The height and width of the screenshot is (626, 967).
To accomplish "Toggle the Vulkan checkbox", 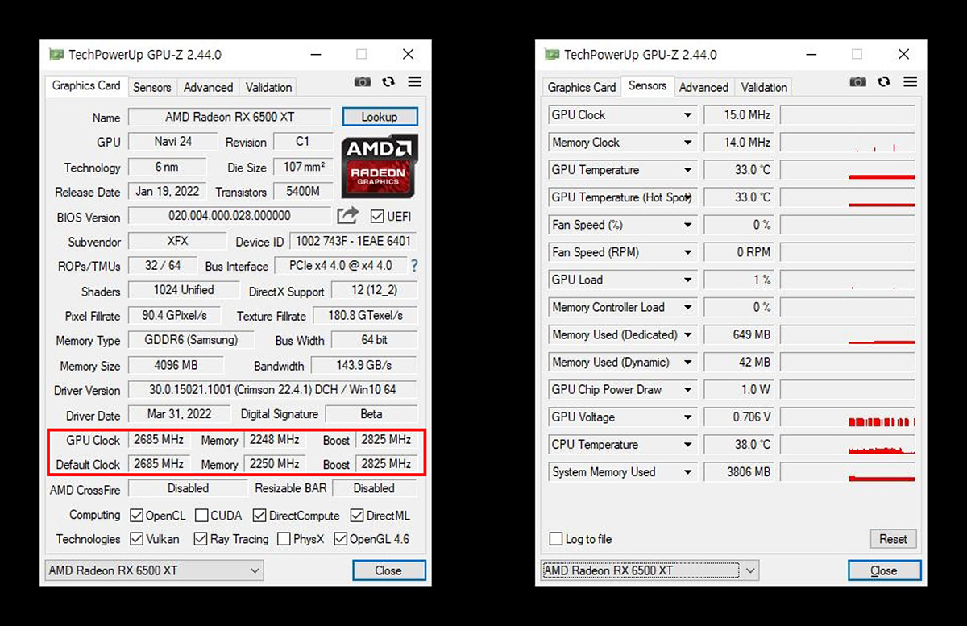I will tap(136, 539).
